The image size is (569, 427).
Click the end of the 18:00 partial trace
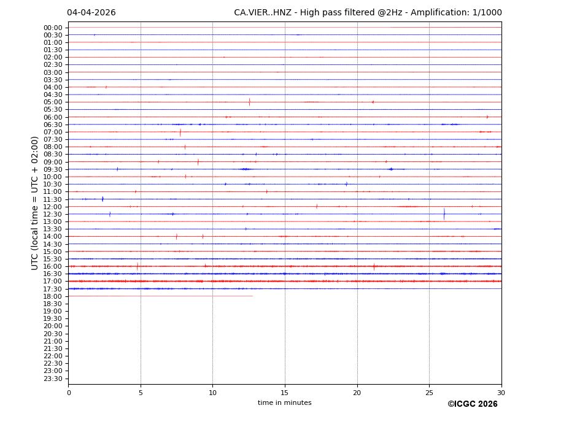point(252,296)
